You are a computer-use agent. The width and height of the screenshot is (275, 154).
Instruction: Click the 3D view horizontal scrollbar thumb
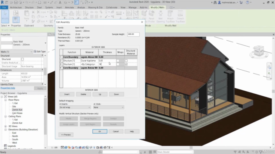(191, 147)
